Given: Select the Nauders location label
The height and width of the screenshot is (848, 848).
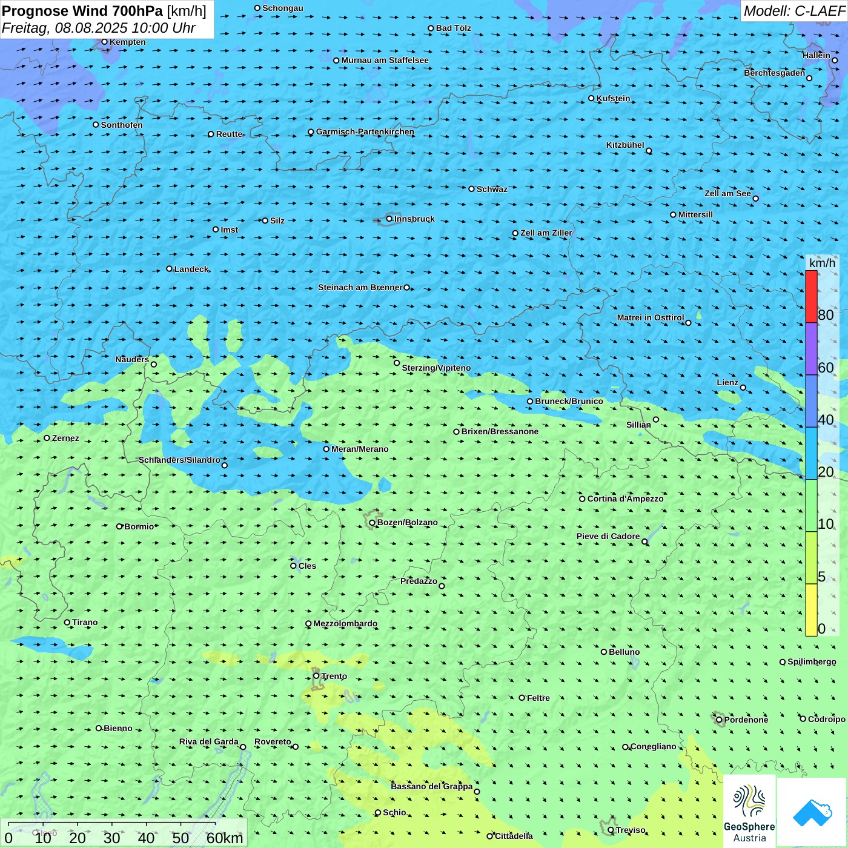Looking at the screenshot, I should pyautogui.click(x=132, y=359).
